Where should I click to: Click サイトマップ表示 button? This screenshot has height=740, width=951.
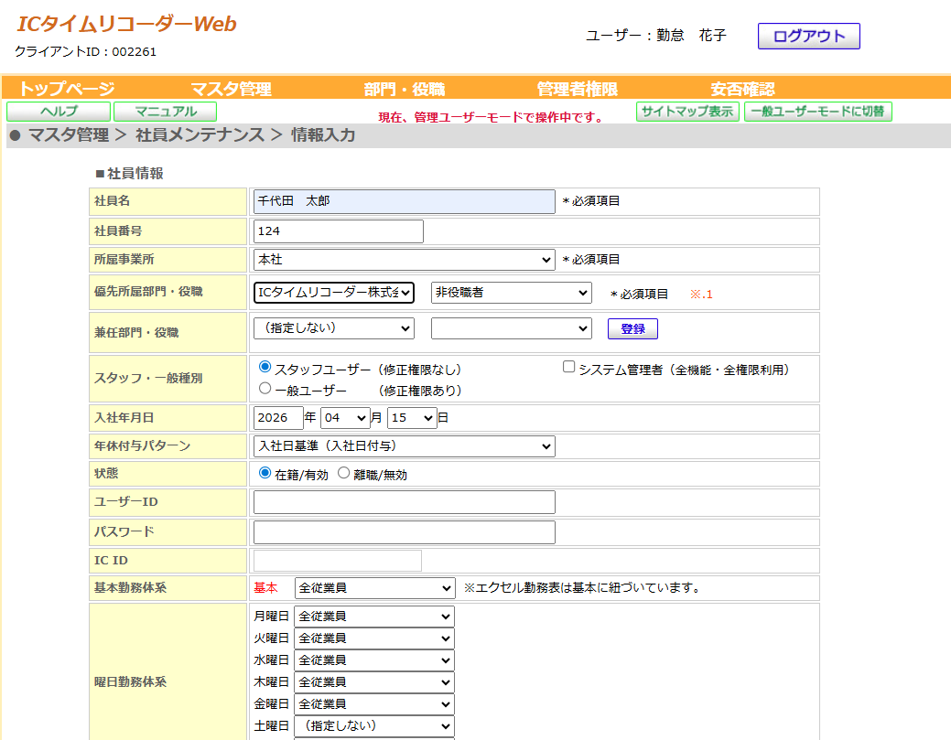click(x=687, y=112)
